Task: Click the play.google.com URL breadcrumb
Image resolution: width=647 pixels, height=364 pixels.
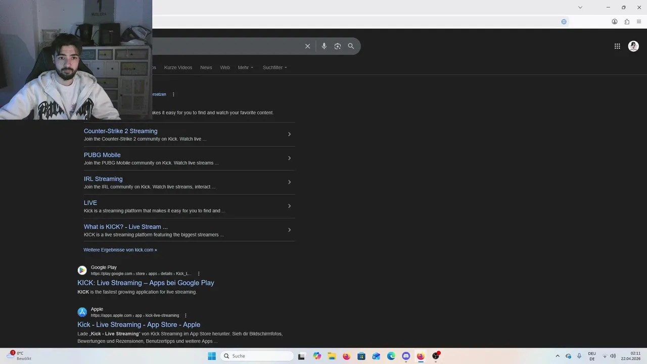Action: pos(141,274)
